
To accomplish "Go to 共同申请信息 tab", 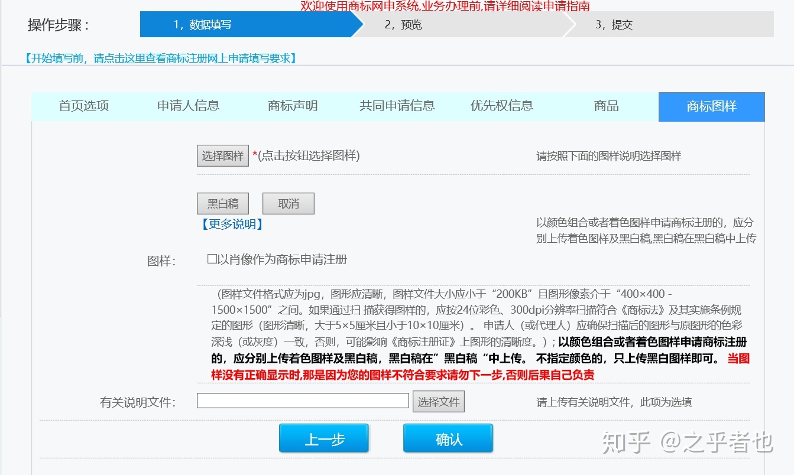I will (397, 106).
